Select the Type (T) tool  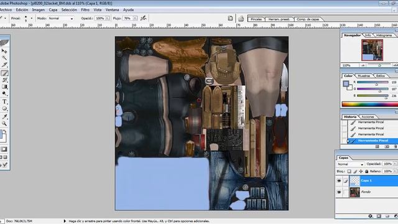click(x=4, y=101)
